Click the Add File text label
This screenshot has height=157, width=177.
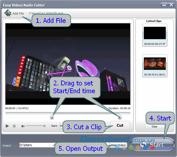tap(18, 14)
